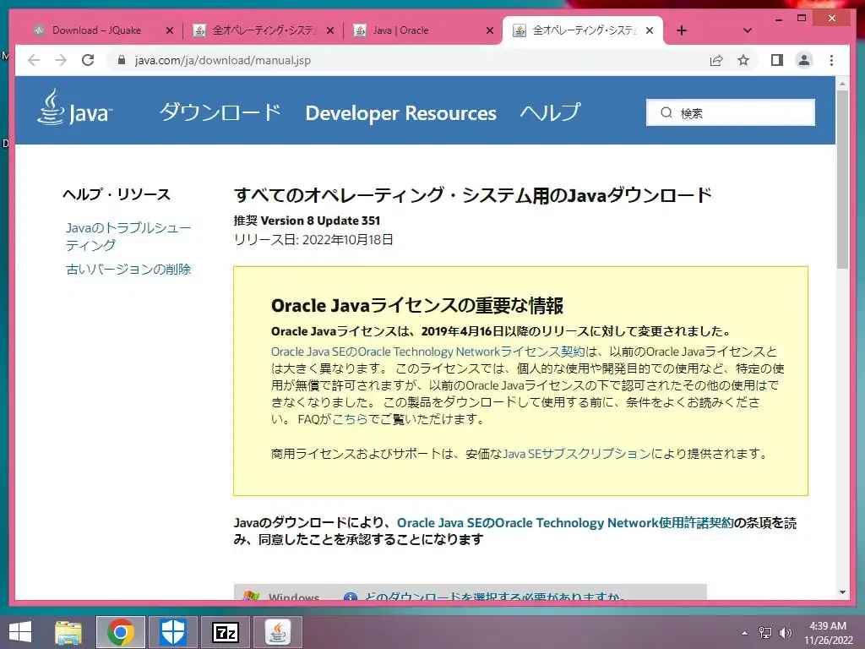Click the vertical scrollbar thumb
865x649 pixels.
point(842,179)
